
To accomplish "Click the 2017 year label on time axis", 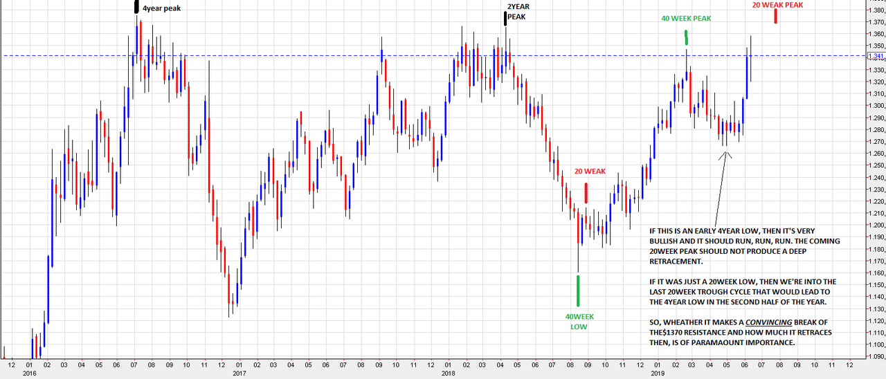I will pyautogui.click(x=239, y=373).
